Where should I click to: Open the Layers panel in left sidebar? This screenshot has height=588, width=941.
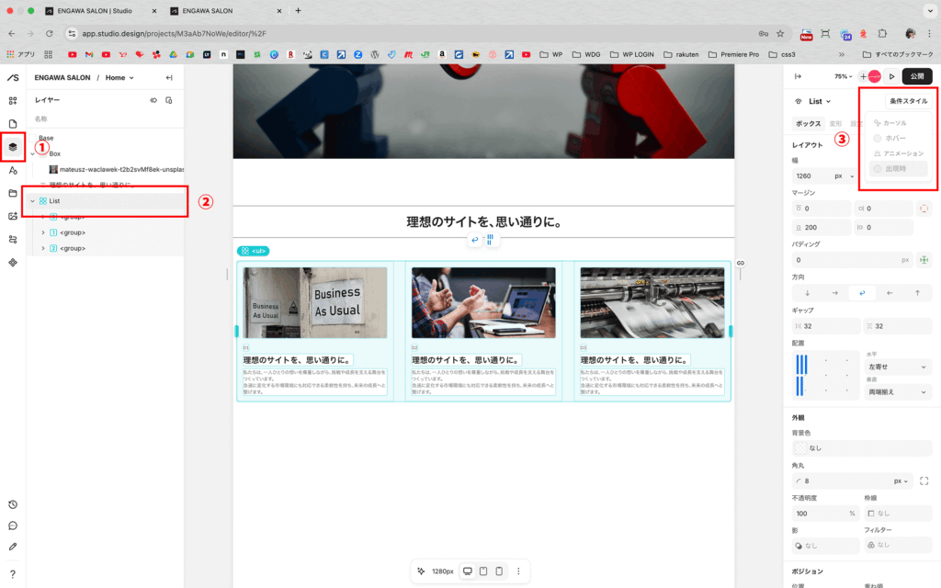point(13,146)
